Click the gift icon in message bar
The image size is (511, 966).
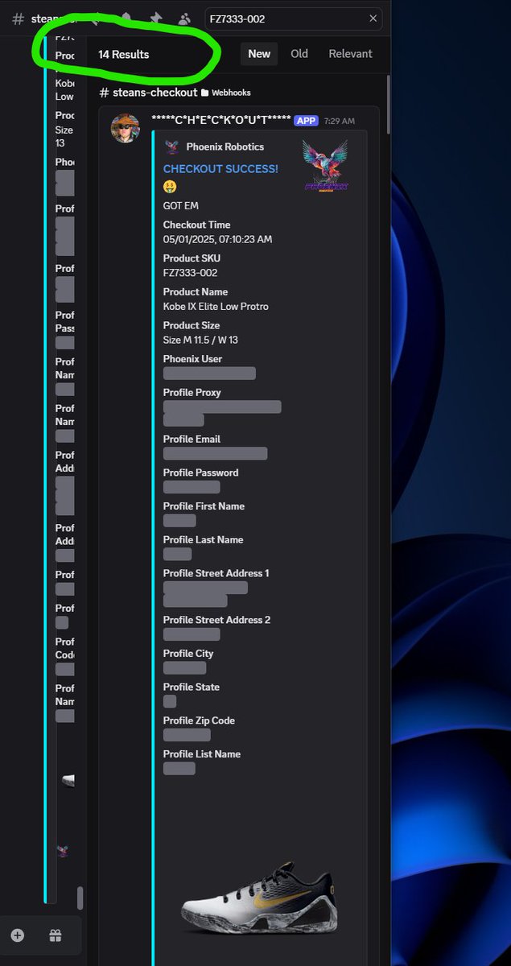point(55,935)
